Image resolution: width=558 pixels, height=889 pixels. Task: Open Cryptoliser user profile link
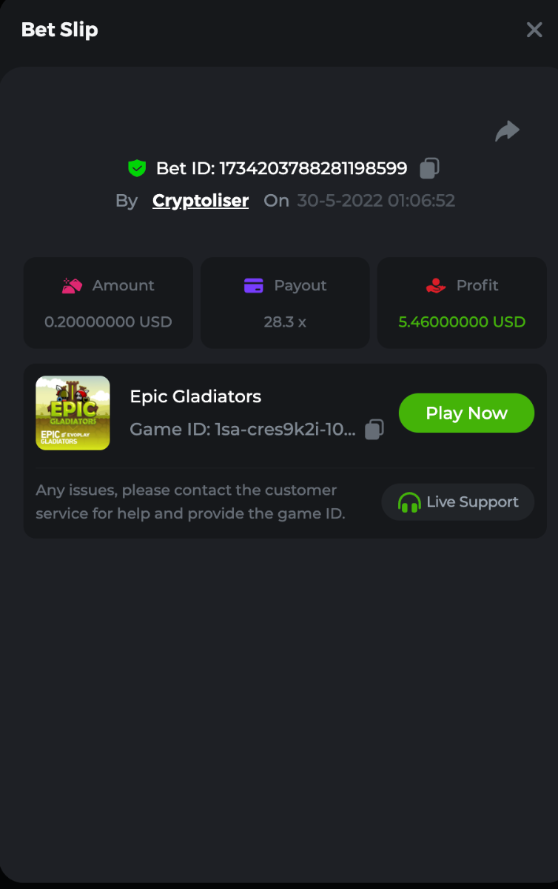click(201, 201)
